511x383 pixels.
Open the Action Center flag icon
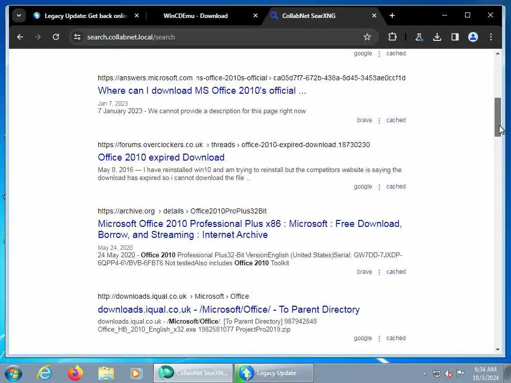[x=460, y=373]
